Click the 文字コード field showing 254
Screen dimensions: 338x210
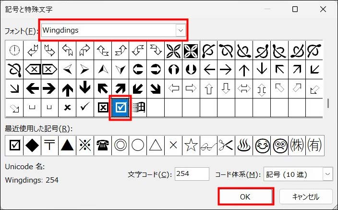click(x=192, y=174)
